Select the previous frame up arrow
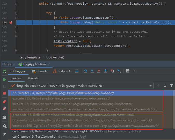Screen dimensions: 175x140 (x=158, y=86)
